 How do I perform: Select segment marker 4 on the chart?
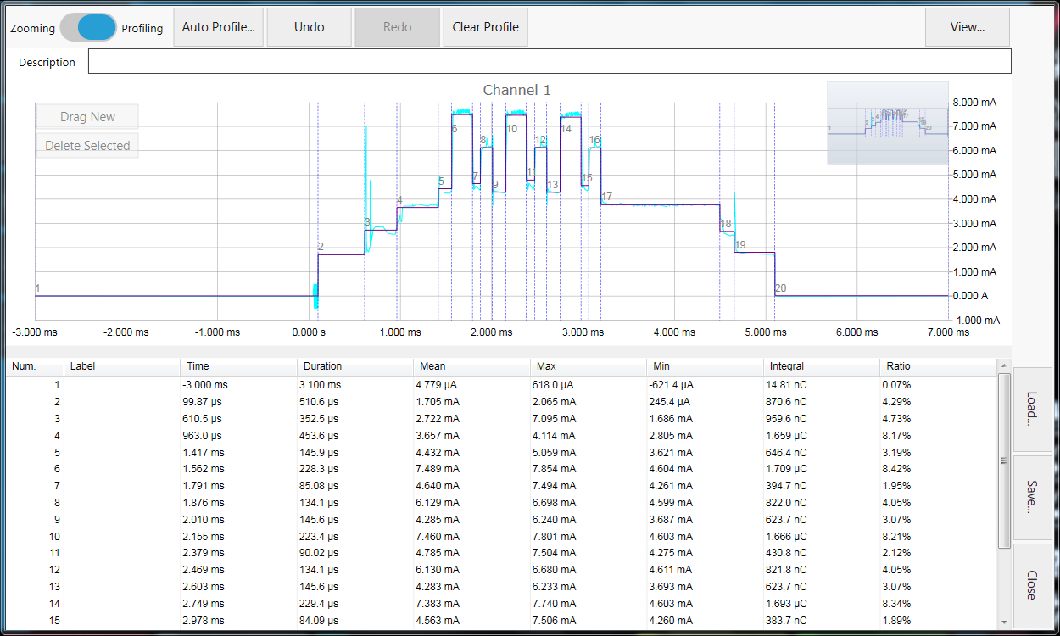[399, 200]
